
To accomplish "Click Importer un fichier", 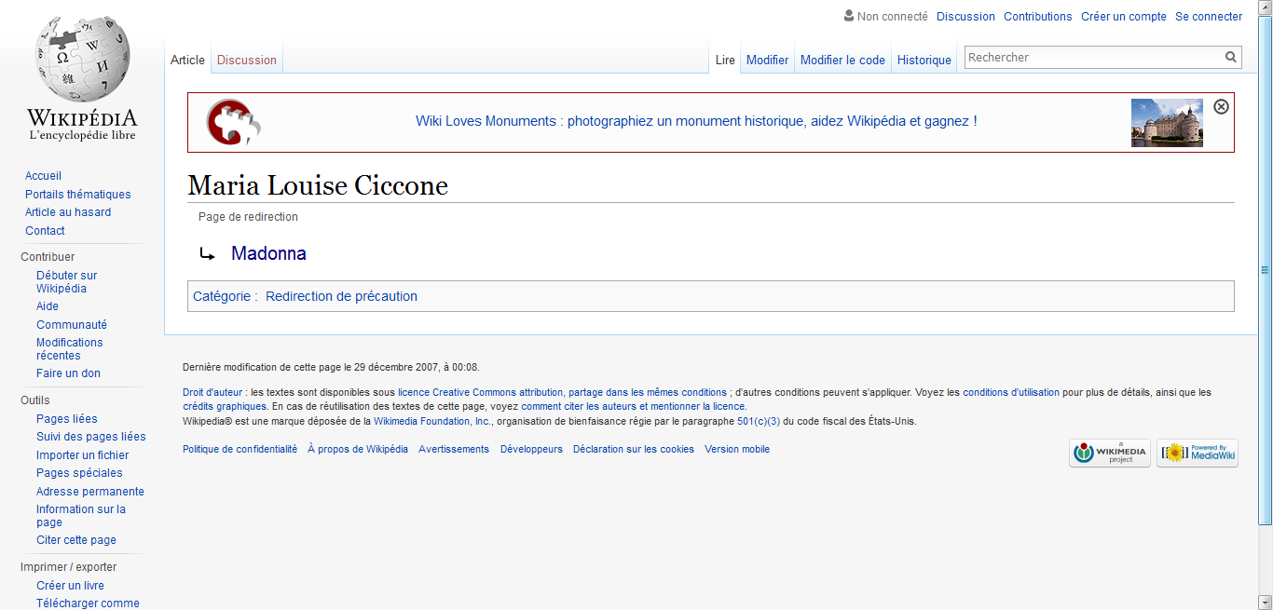I will (x=83, y=455).
